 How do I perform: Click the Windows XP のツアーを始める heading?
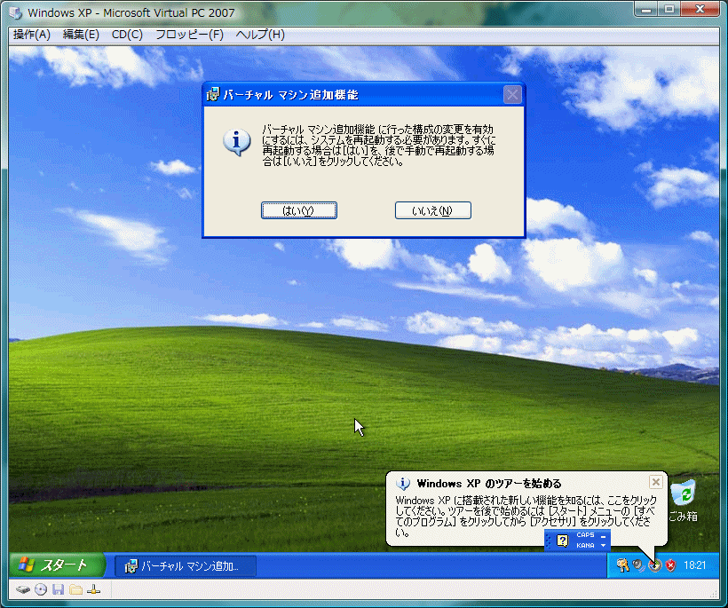point(489,483)
